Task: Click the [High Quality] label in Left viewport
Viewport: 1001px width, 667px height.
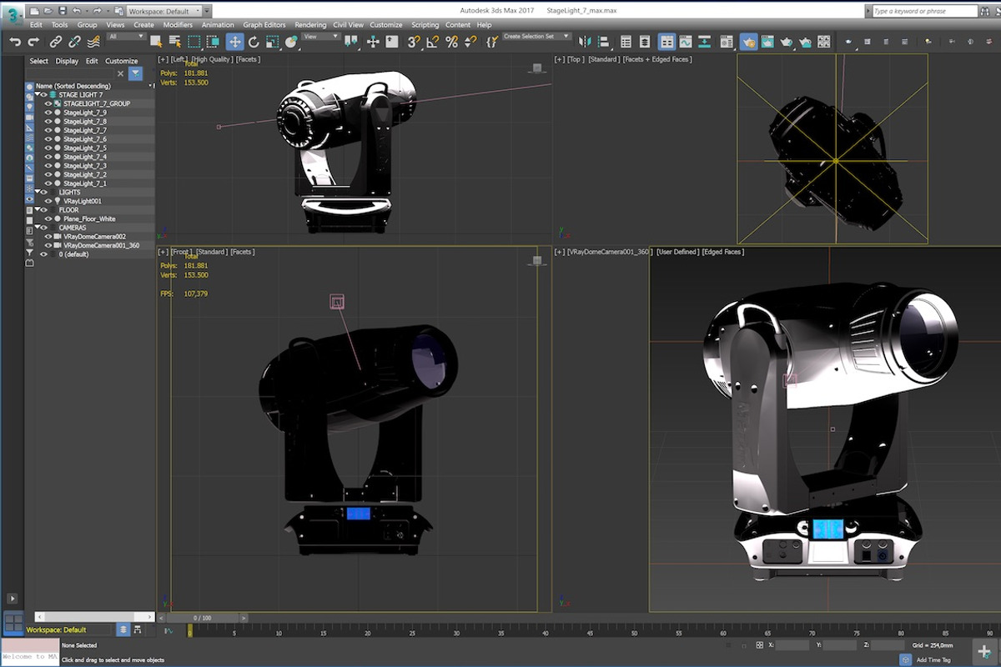Action: (x=211, y=60)
